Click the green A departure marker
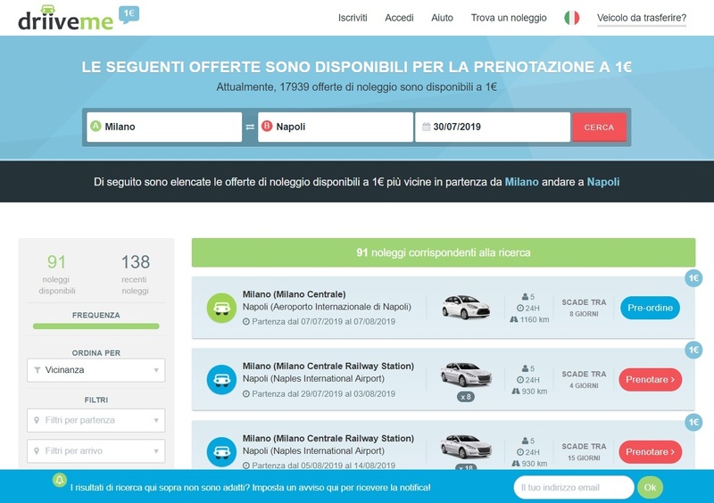The height and width of the screenshot is (503, 714). click(x=95, y=126)
